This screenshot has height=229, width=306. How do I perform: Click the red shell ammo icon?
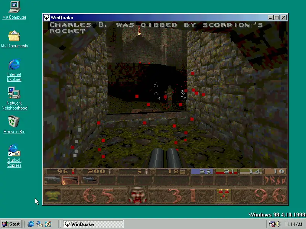[x=73, y=171]
